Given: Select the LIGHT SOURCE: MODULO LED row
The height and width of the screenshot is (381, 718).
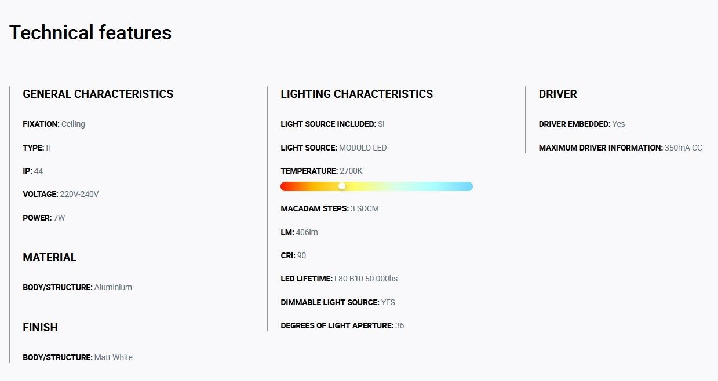Looking at the screenshot, I should tap(334, 148).
